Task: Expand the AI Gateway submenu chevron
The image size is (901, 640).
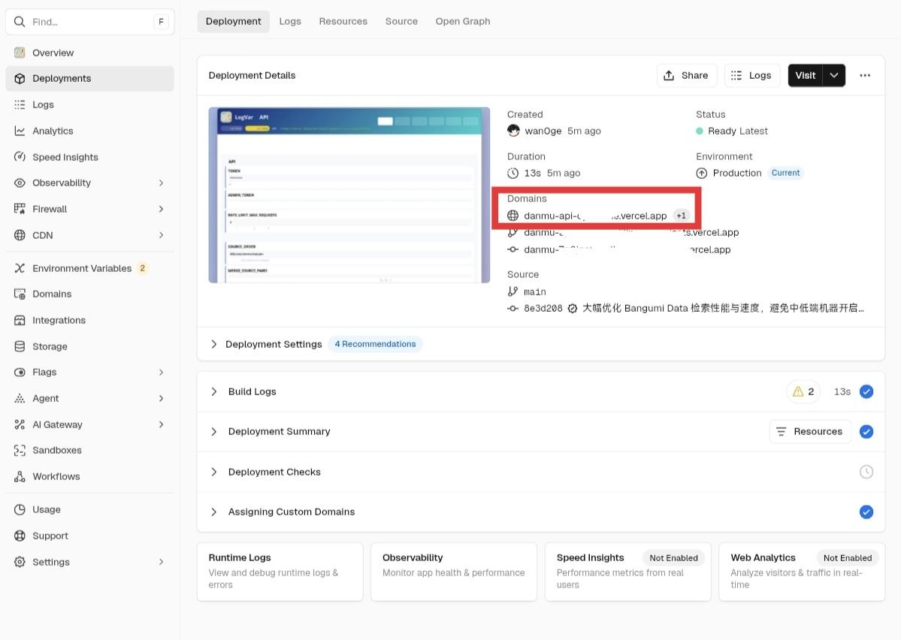Action: [x=161, y=424]
